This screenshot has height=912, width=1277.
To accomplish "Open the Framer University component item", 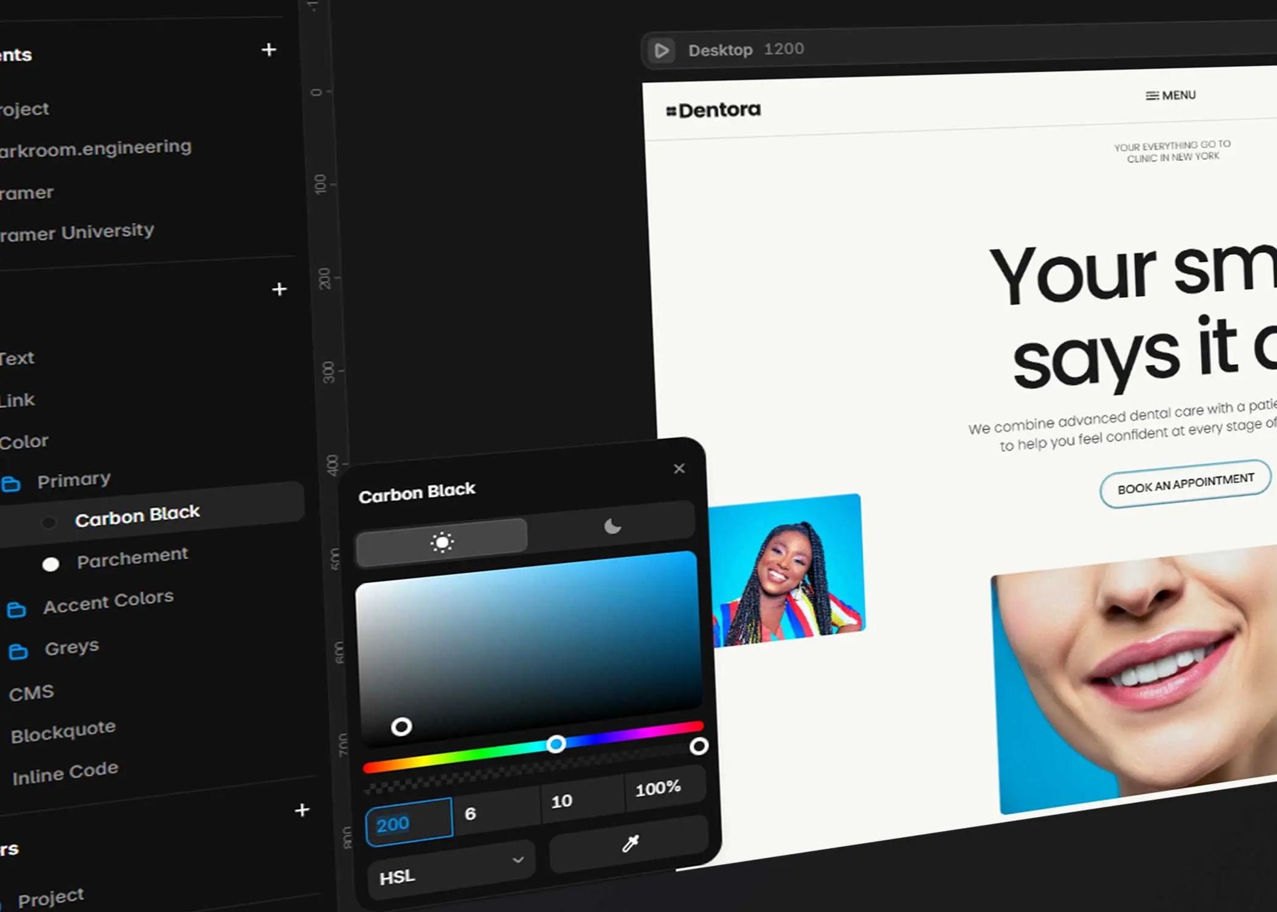I will 77,232.
